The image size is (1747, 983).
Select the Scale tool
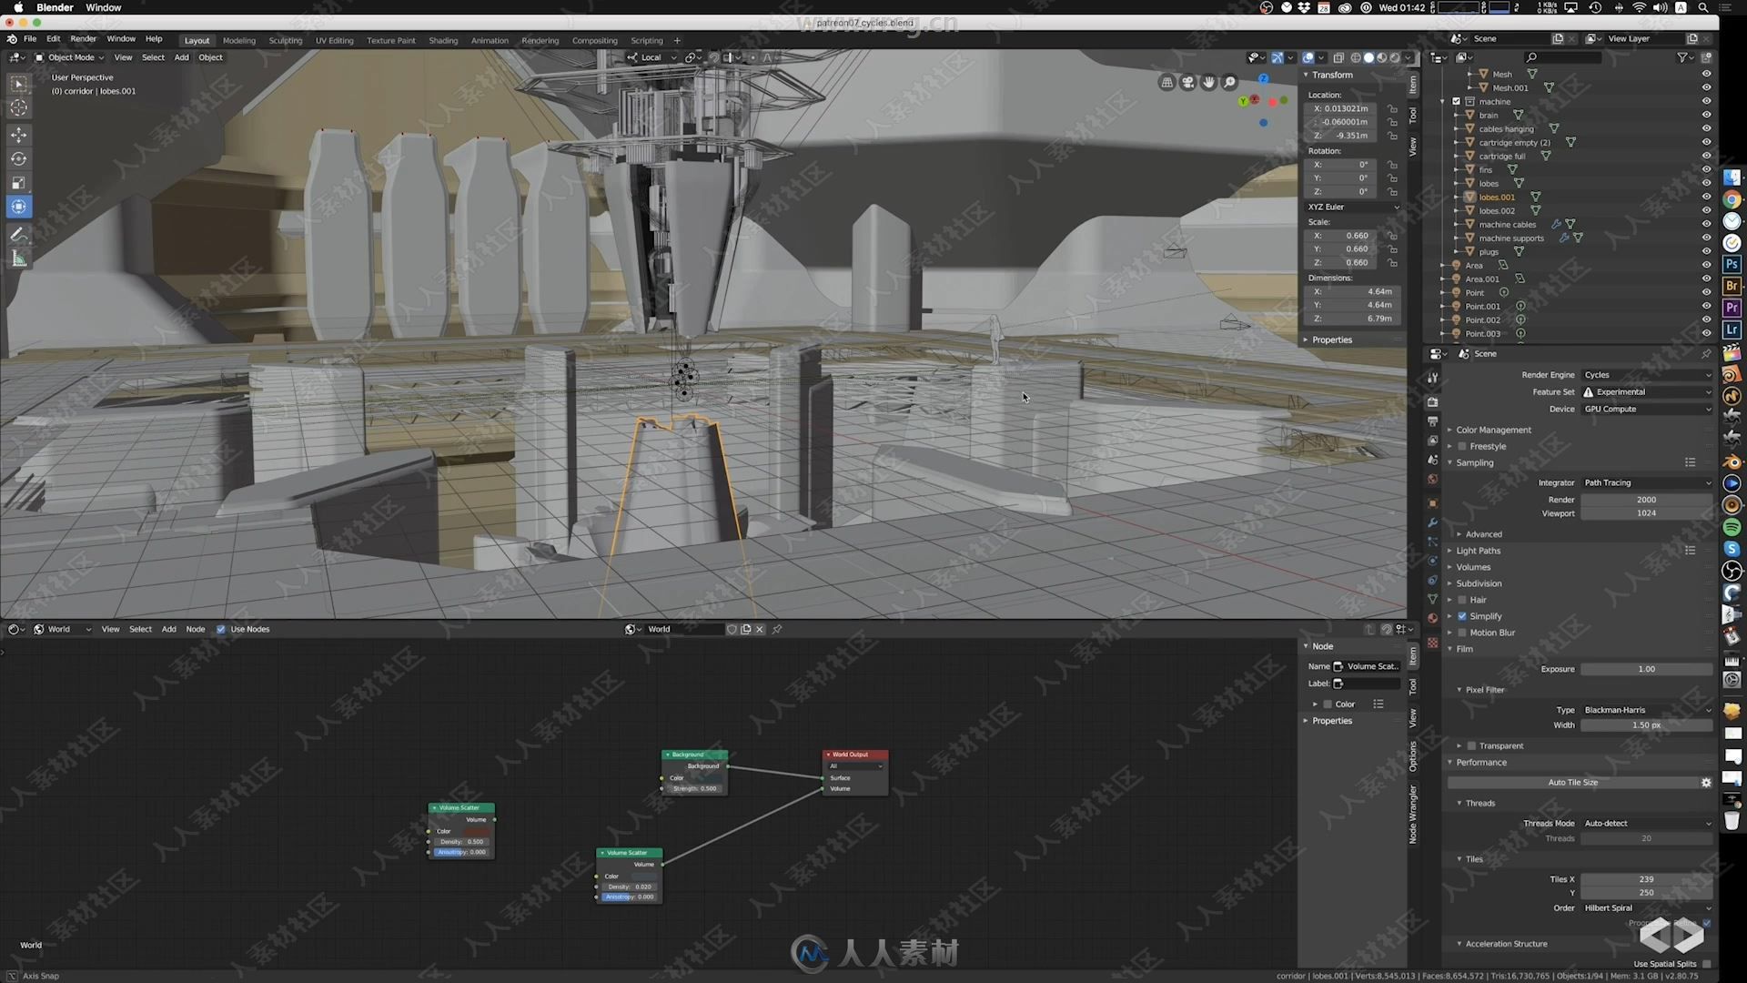coord(18,183)
